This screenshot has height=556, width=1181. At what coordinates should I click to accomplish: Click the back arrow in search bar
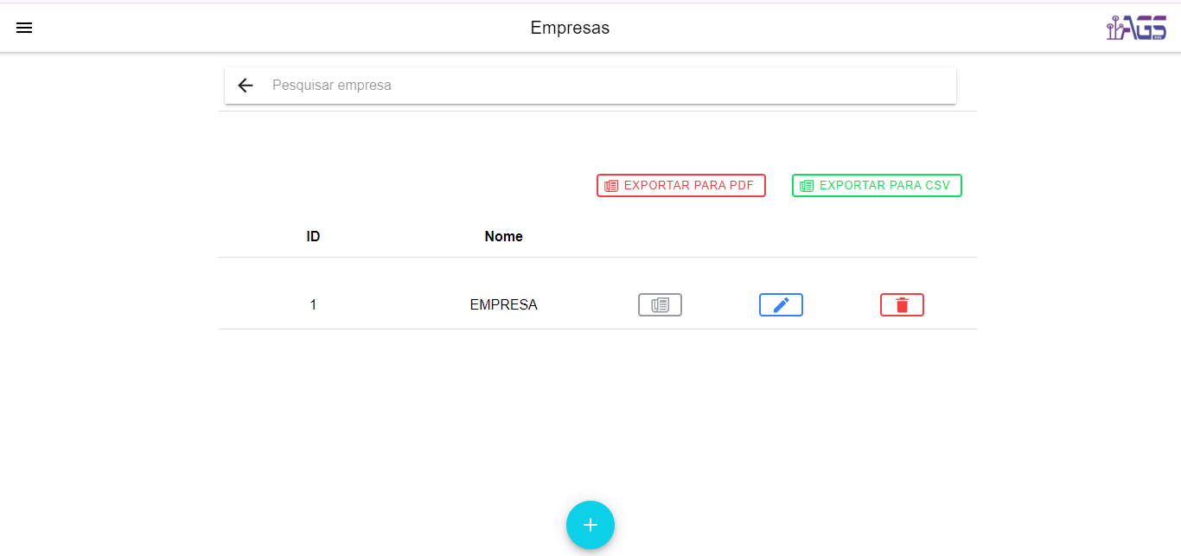pyautogui.click(x=246, y=86)
